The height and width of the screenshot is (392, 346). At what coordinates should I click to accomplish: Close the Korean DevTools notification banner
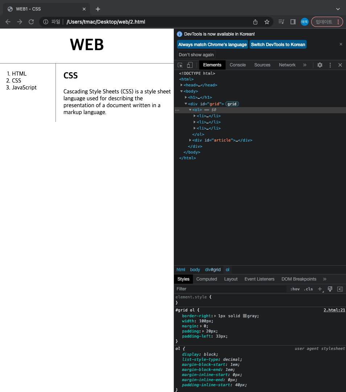click(x=341, y=44)
